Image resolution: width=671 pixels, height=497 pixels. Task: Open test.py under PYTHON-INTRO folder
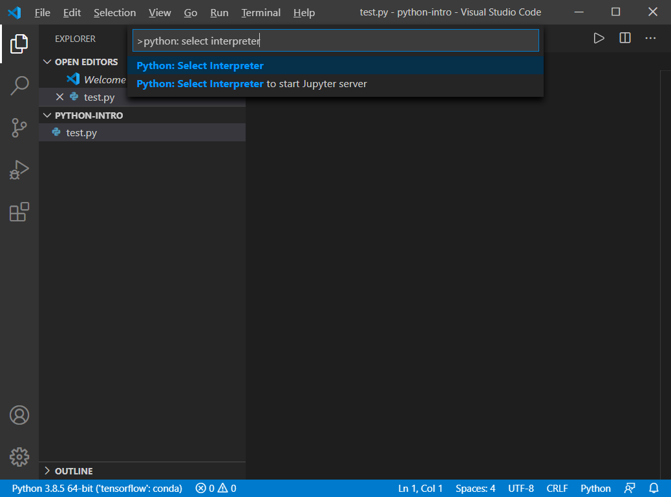pos(142,132)
